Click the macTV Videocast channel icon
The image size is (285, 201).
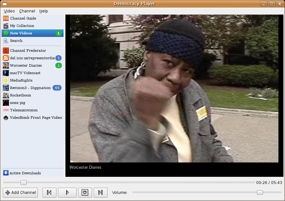click(6, 73)
